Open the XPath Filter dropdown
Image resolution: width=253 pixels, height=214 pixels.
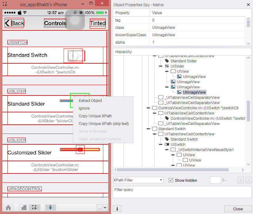point(138,180)
